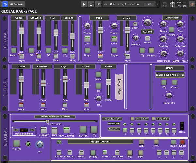The height and width of the screenshot is (163, 196).
Task: Click the UltraReverb Decay knob
Action: tap(163, 24)
